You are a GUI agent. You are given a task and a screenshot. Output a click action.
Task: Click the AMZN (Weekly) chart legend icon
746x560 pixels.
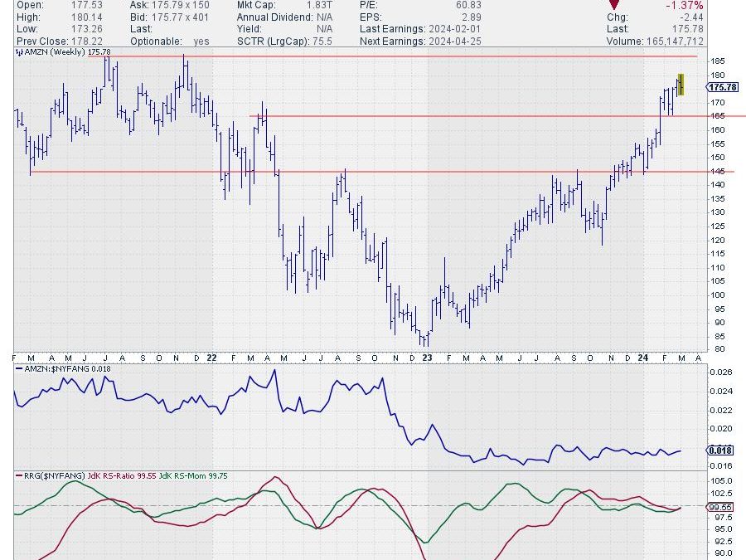point(20,52)
